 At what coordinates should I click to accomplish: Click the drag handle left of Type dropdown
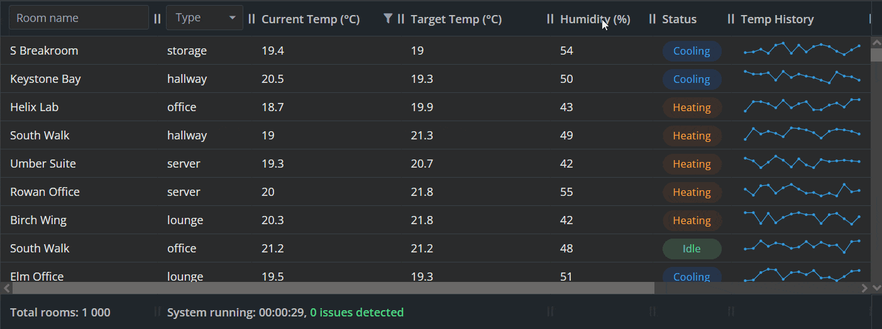click(157, 19)
